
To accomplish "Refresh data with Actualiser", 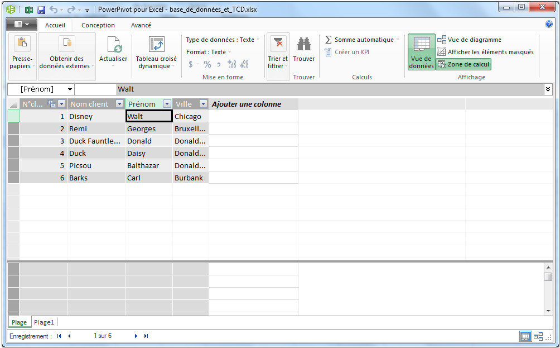I will pos(113,52).
